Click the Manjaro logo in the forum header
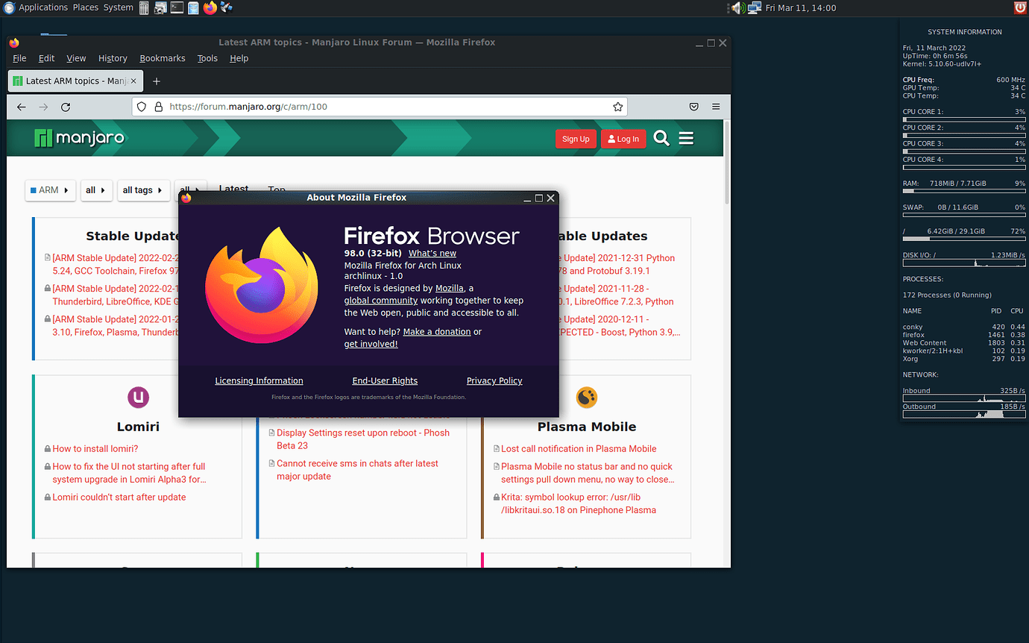Screen dimensions: 1029x643 (79, 138)
